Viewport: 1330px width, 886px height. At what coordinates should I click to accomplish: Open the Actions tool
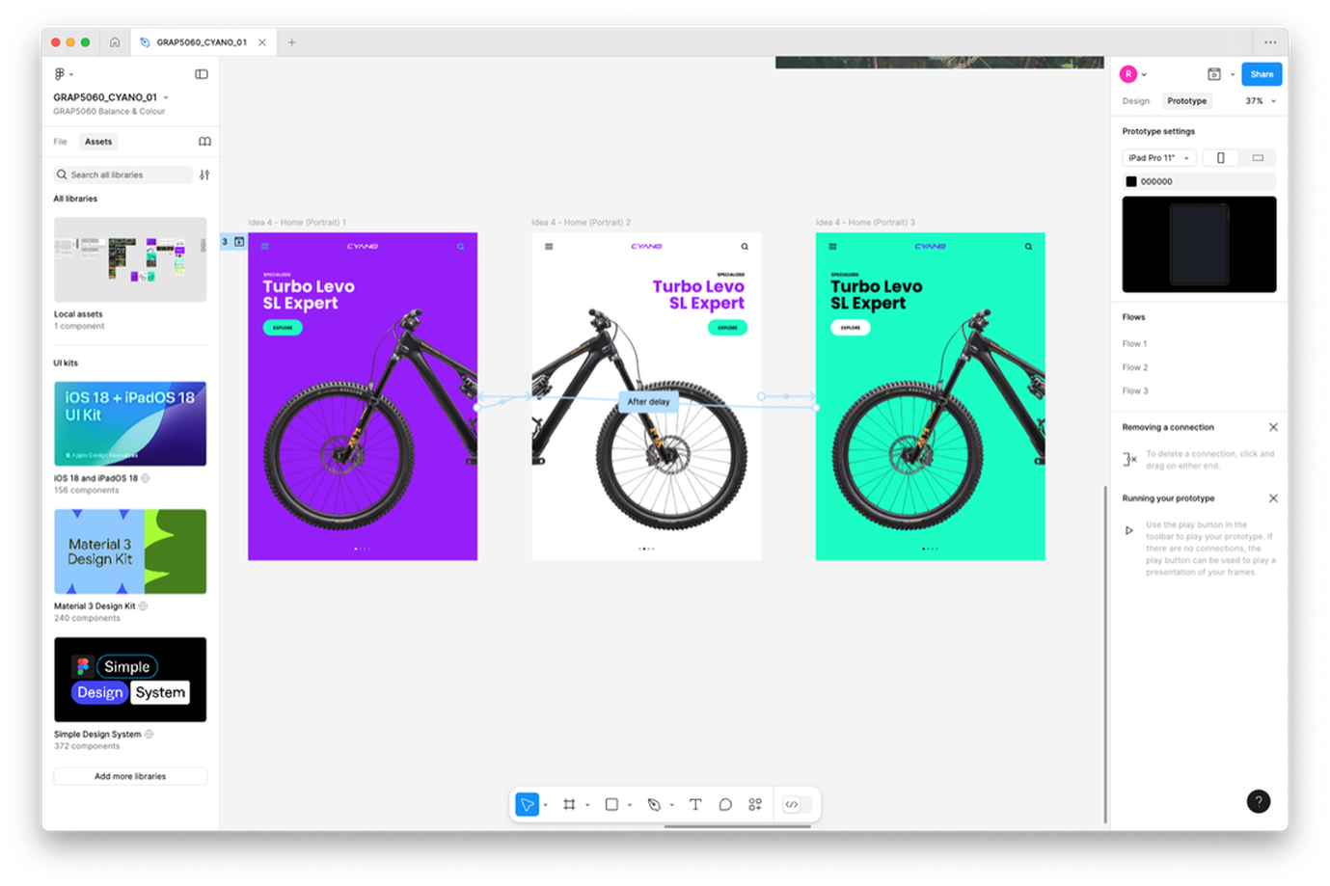coord(755,805)
